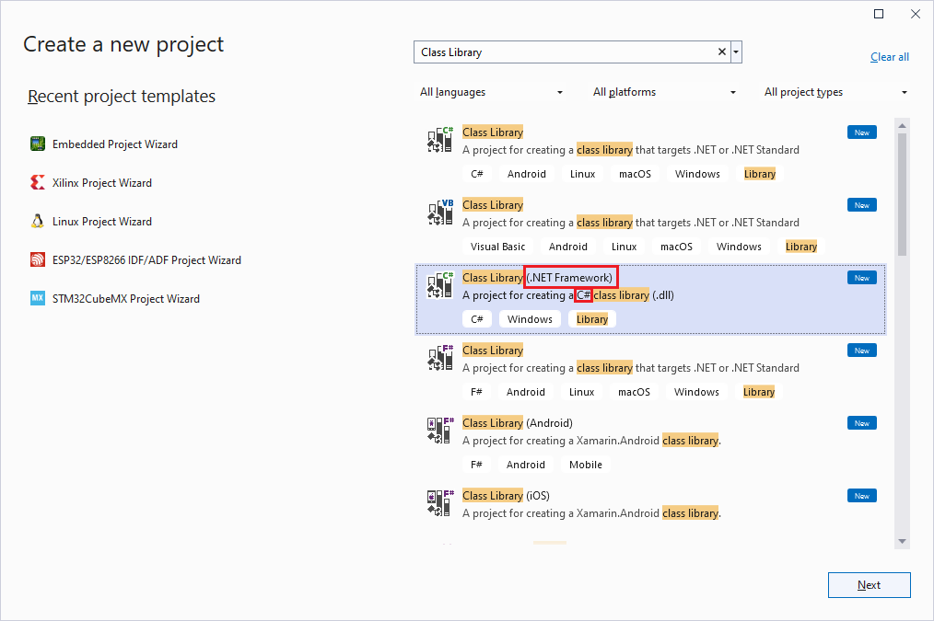Click the New badge on Class Library (iOS)
This screenshot has height=621, width=934.
coord(862,496)
